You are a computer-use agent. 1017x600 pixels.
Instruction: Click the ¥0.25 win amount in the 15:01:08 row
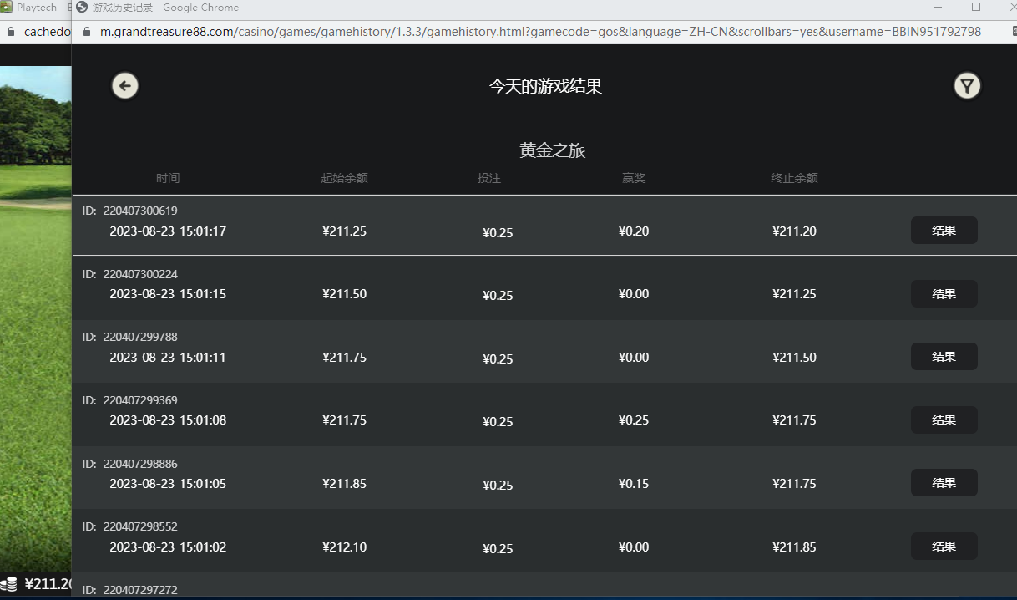634,420
